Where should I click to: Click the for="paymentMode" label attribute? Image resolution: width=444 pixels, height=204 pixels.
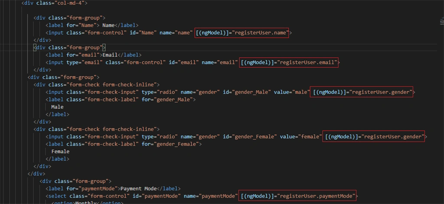92,188
